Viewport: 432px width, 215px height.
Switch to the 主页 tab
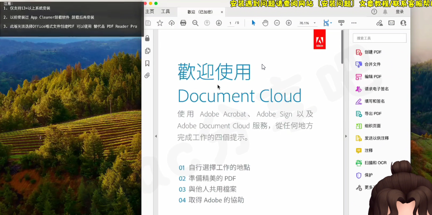(150, 12)
